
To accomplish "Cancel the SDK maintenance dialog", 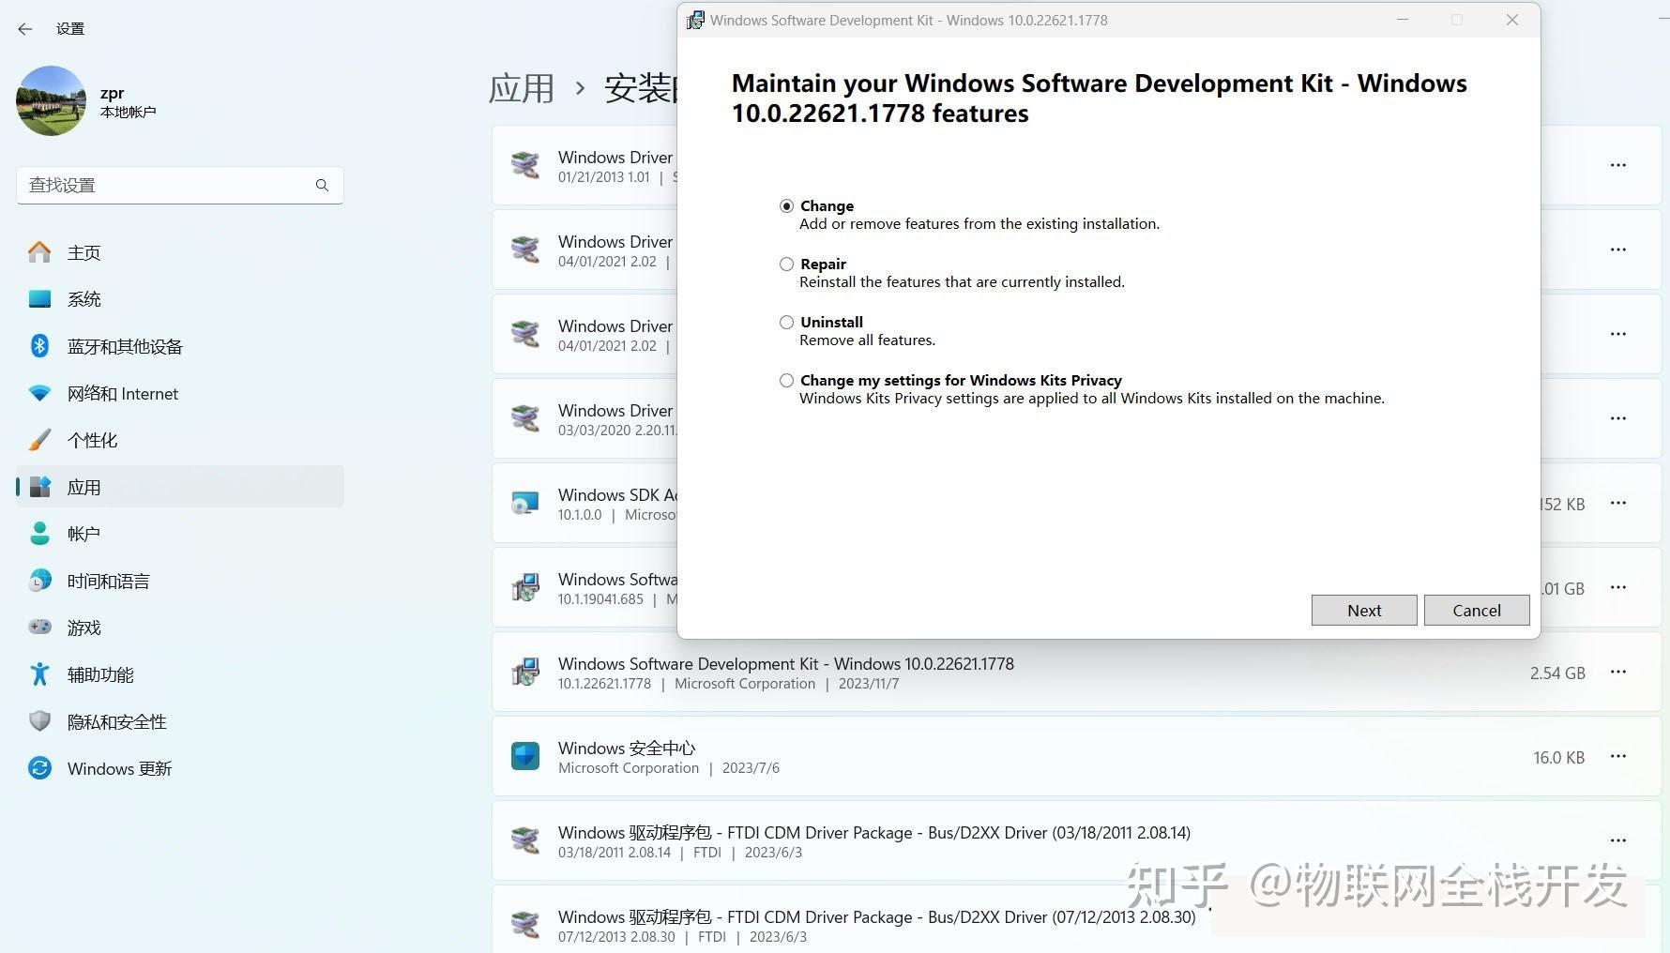I will click(1476, 610).
